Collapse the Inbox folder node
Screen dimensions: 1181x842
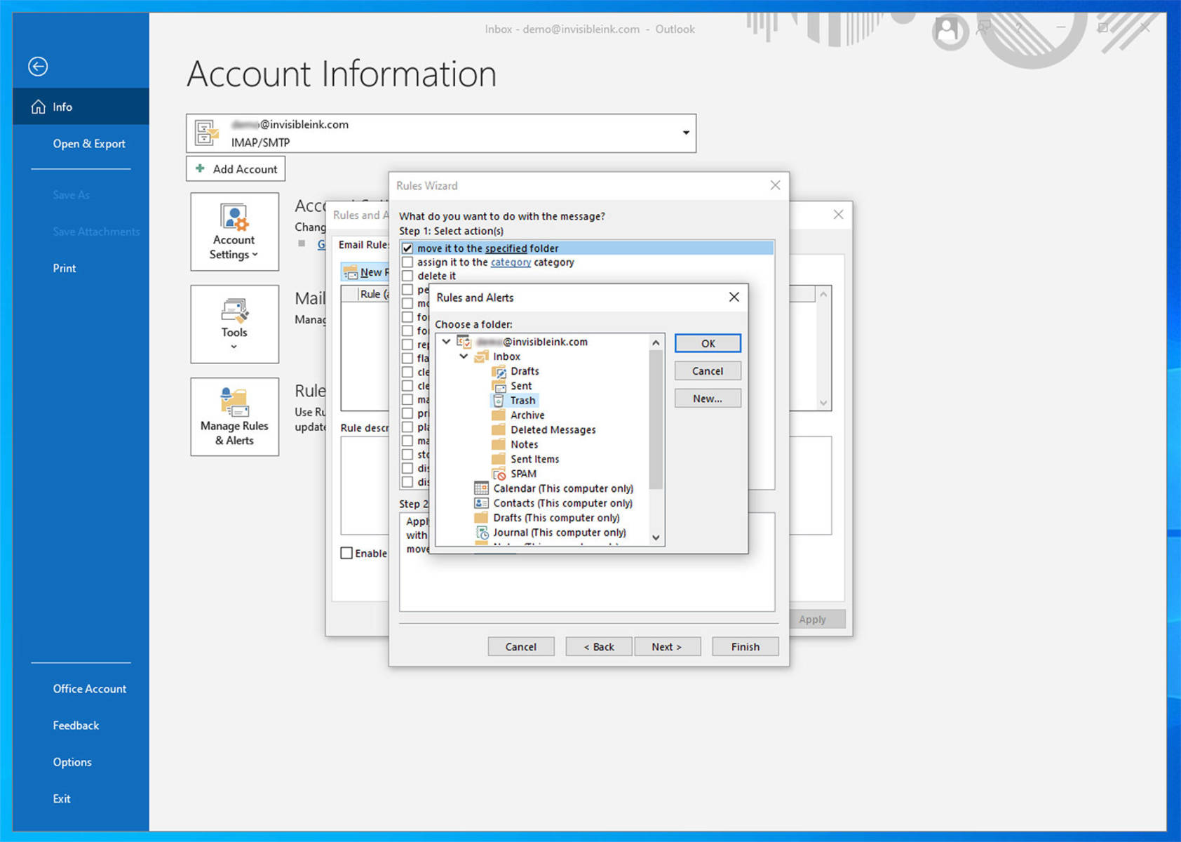click(464, 356)
